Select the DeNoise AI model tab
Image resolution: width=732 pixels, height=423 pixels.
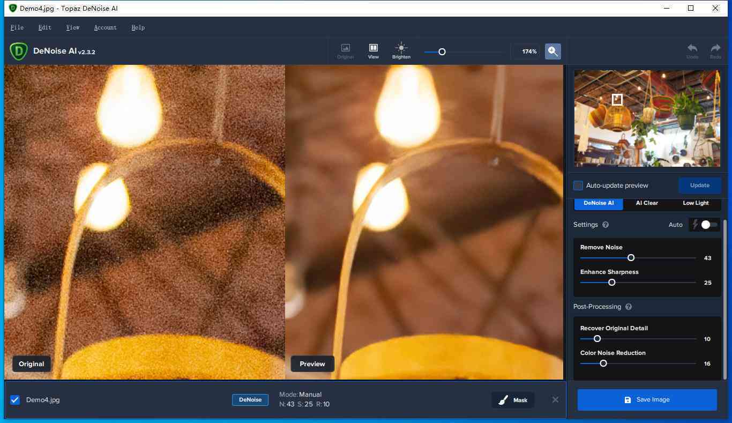click(599, 203)
